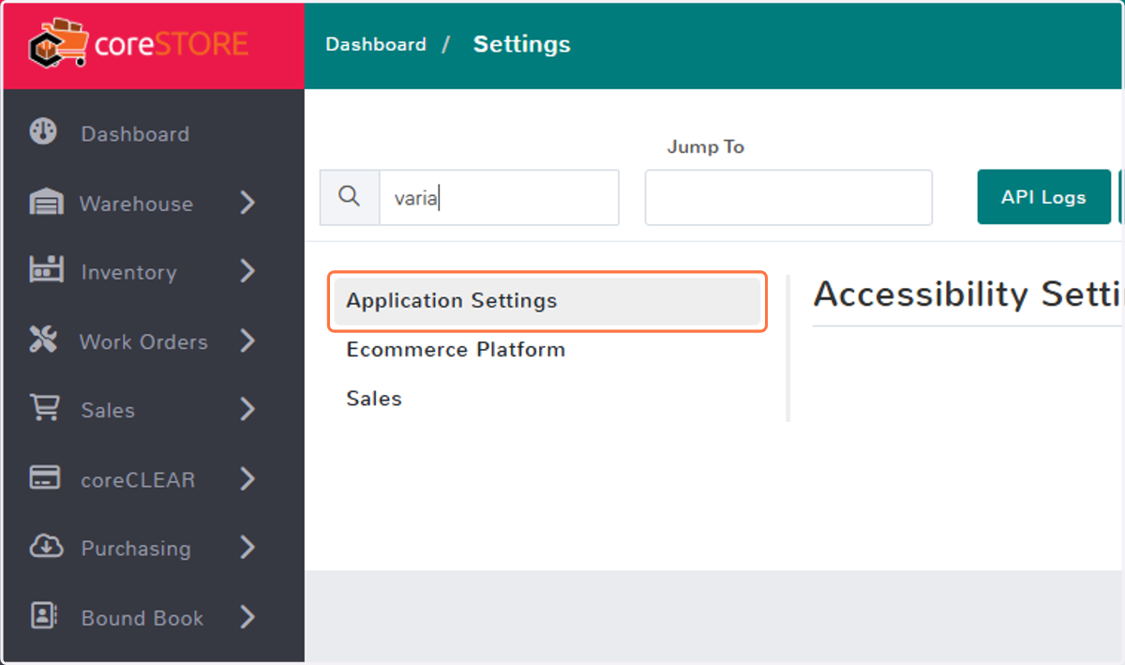Expand the Purchasing chevron
This screenshot has height=665, width=1125.
tap(247, 547)
